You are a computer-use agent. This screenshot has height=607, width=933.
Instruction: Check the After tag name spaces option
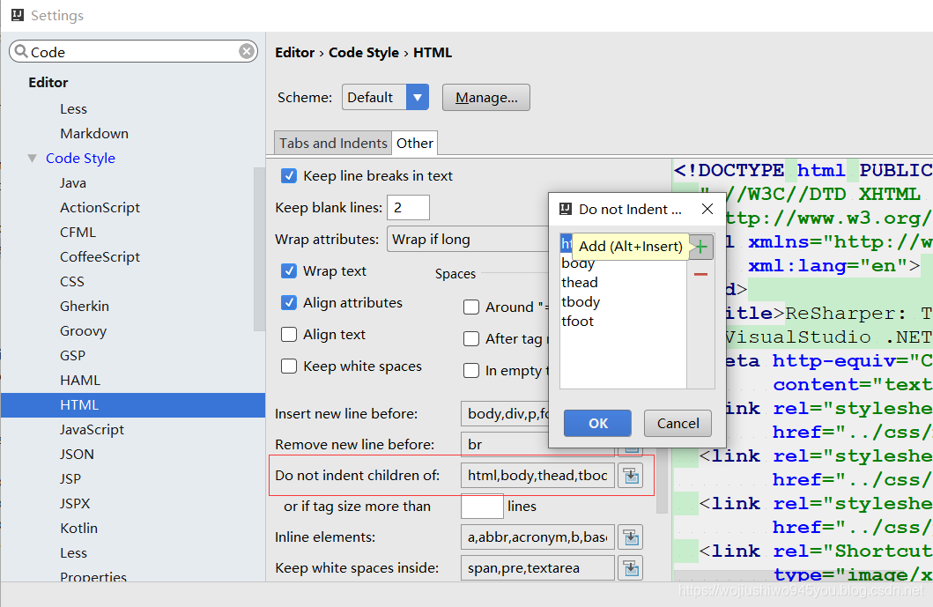[x=471, y=338]
